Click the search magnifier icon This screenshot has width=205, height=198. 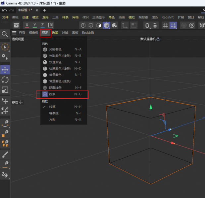pos(5,34)
